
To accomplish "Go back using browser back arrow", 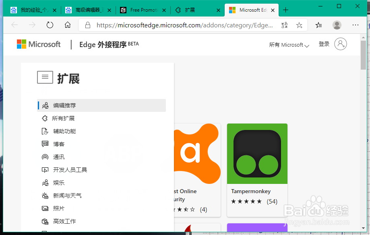I will [x=14, y=25].
